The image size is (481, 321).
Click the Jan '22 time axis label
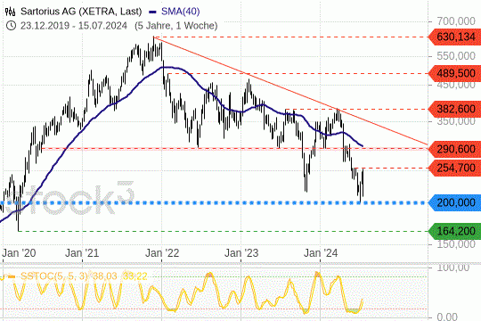162,253
